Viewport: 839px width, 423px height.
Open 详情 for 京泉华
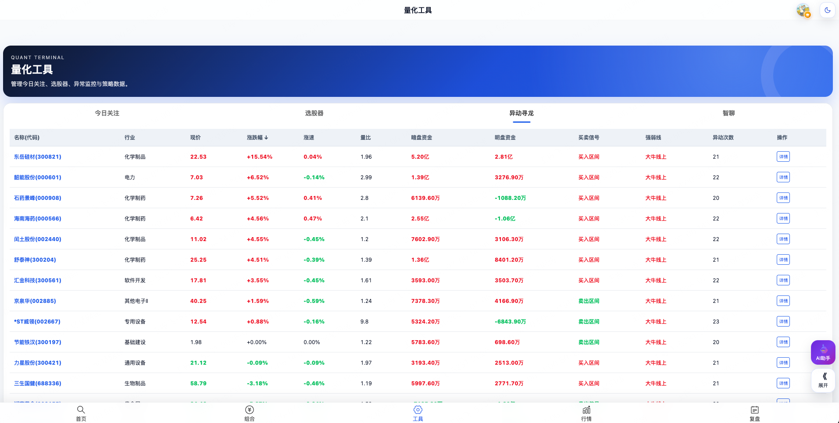[783, 301]
